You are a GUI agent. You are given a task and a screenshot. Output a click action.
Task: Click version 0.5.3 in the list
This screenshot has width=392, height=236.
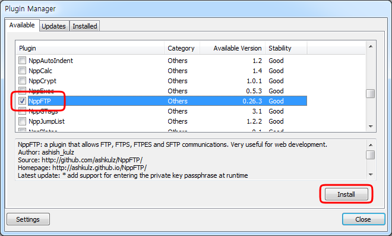[x=254, y=91]
